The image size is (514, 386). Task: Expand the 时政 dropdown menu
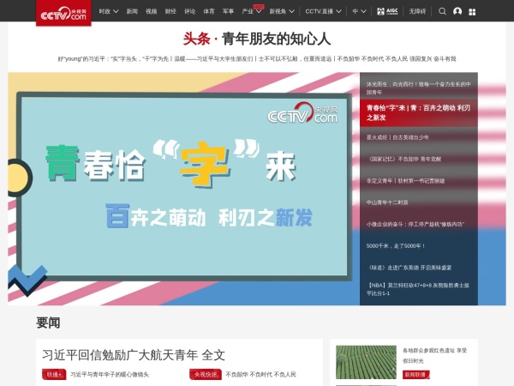(x=107, y=12)
